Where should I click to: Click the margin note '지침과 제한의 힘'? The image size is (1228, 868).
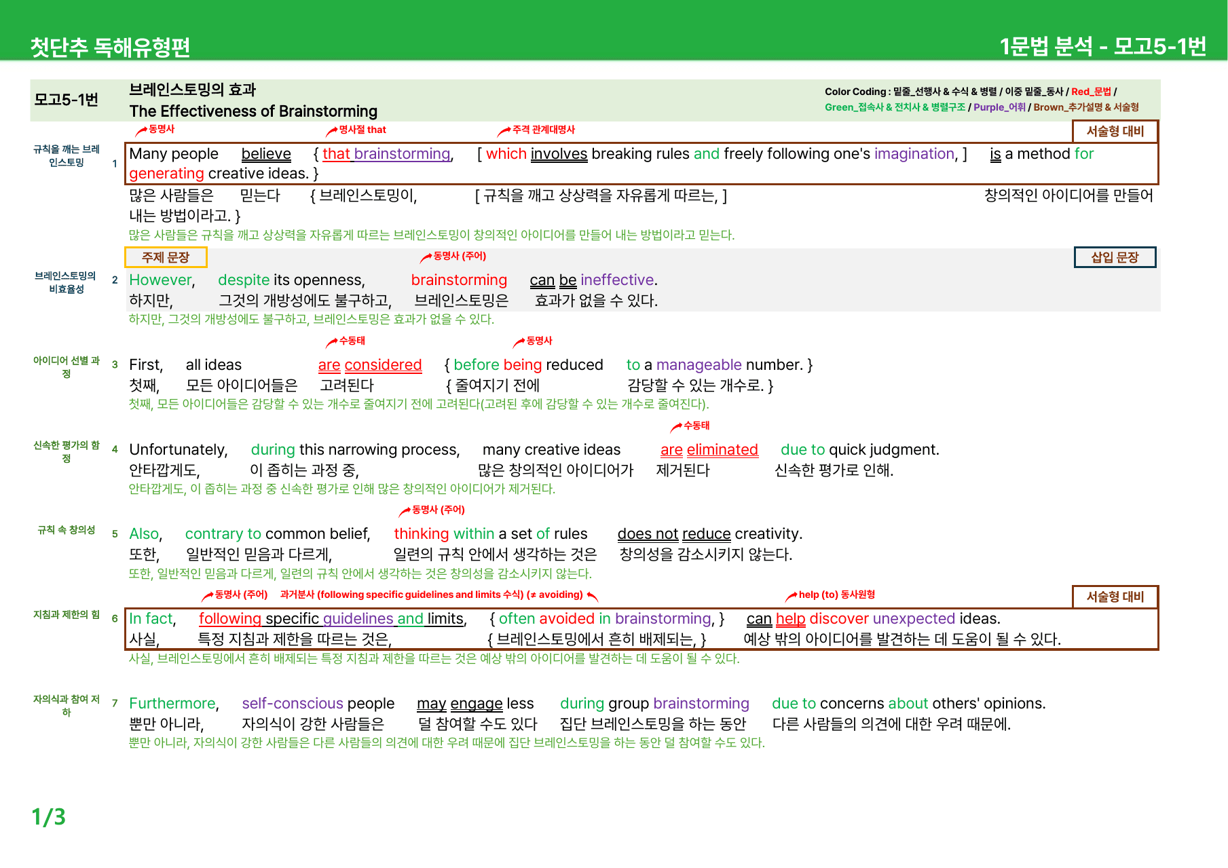point(67,615)
